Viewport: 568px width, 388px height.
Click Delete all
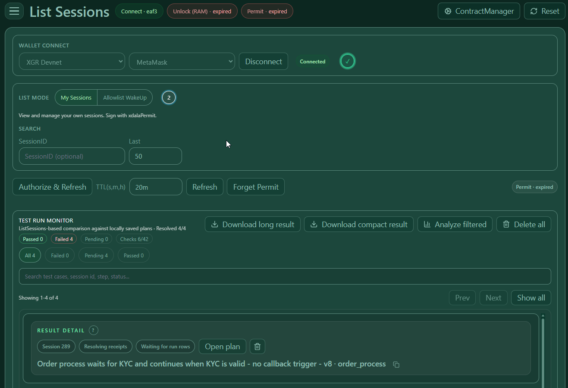coord(524,224)
